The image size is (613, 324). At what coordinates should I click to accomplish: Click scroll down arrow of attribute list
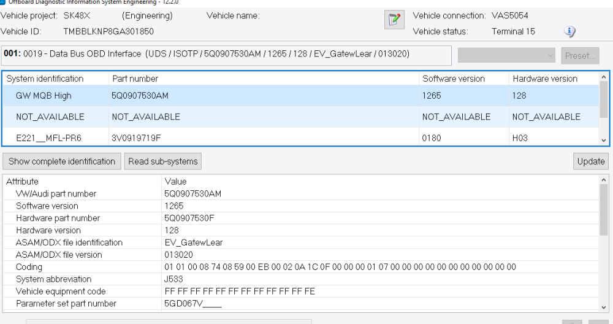click(x=604, y=307)
